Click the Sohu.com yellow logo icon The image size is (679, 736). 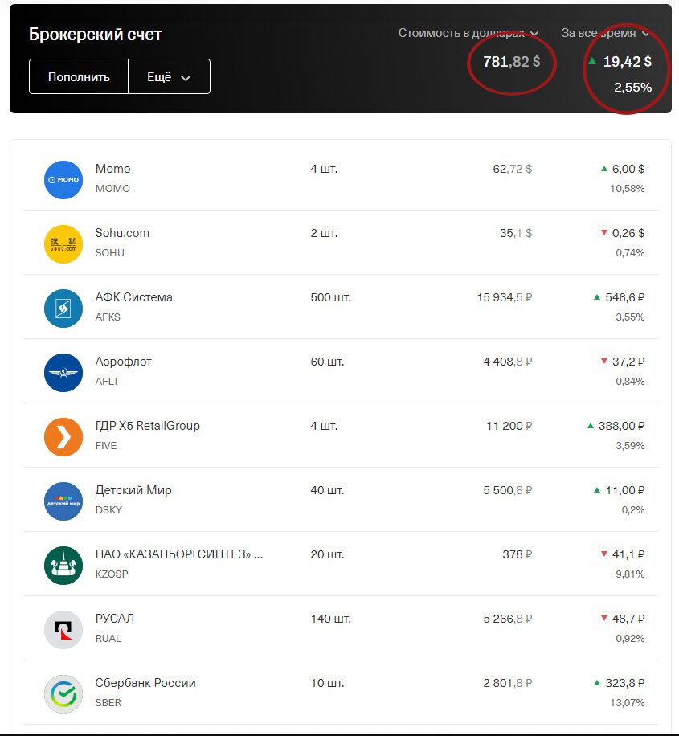click(63, 244)
